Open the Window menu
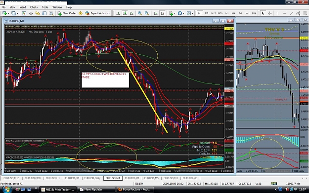309x193 pixels. point(57,7)
